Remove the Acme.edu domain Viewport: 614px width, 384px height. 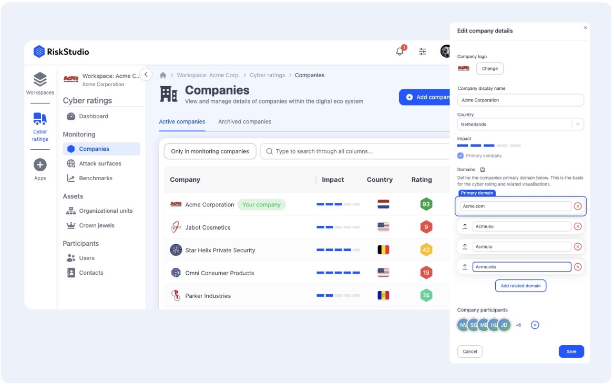point(578,267)
